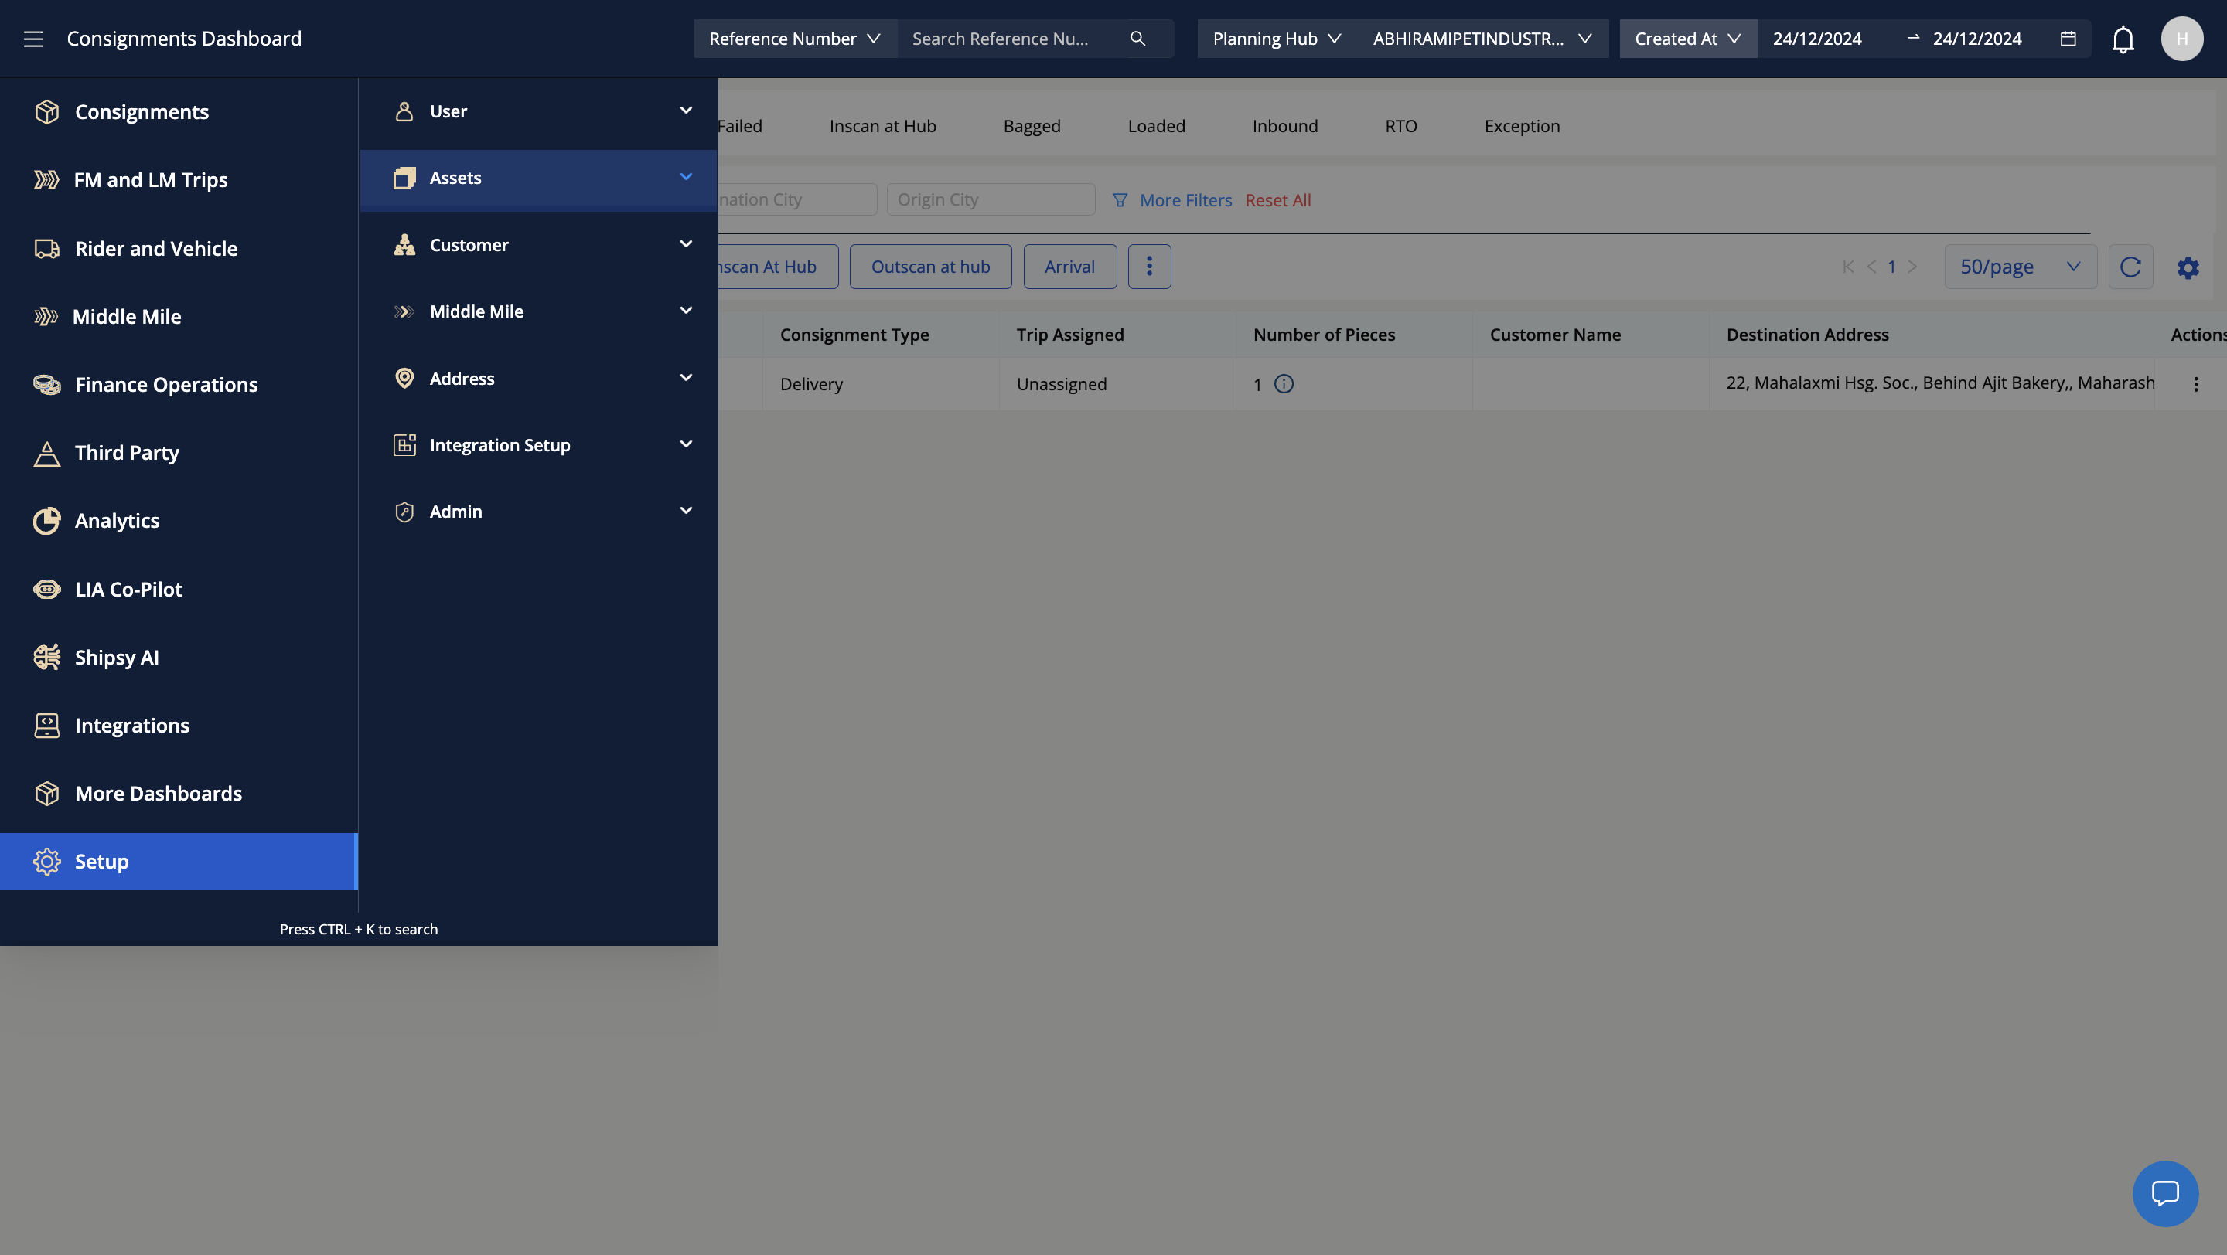Click the Shipsy AI brain icon
This screenshot has height=1255, width=2227.
pyautogui.click(x=46, y=658)
